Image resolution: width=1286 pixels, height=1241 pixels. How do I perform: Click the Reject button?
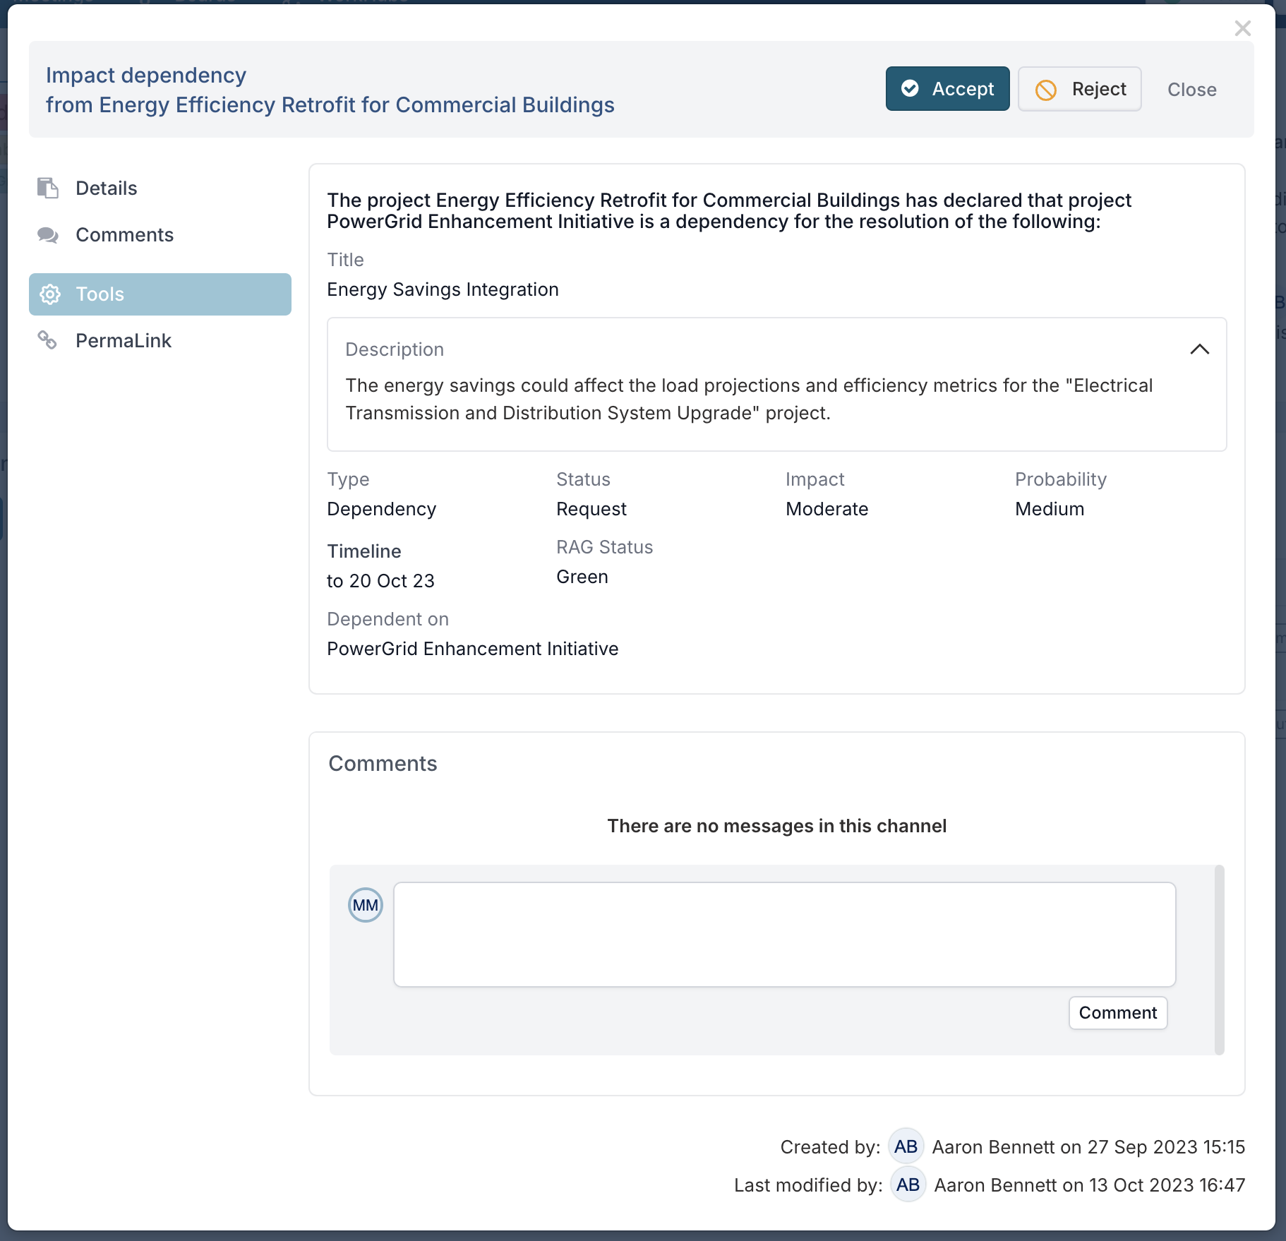tap(1079, 89)
